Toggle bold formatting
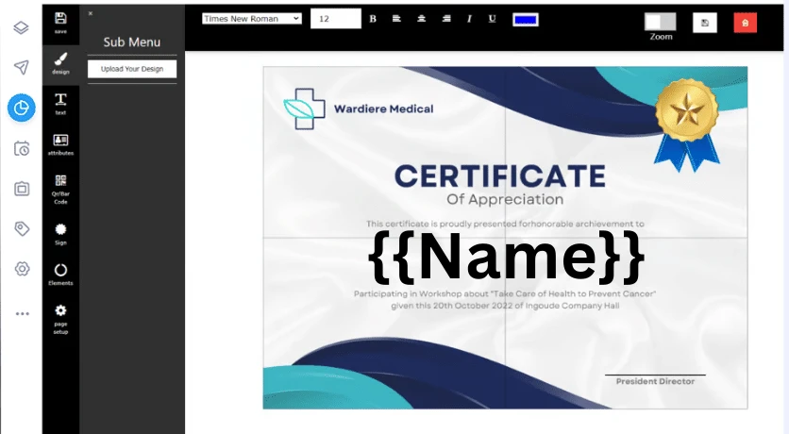Viewport: 789px width, 434px height. 373,19
